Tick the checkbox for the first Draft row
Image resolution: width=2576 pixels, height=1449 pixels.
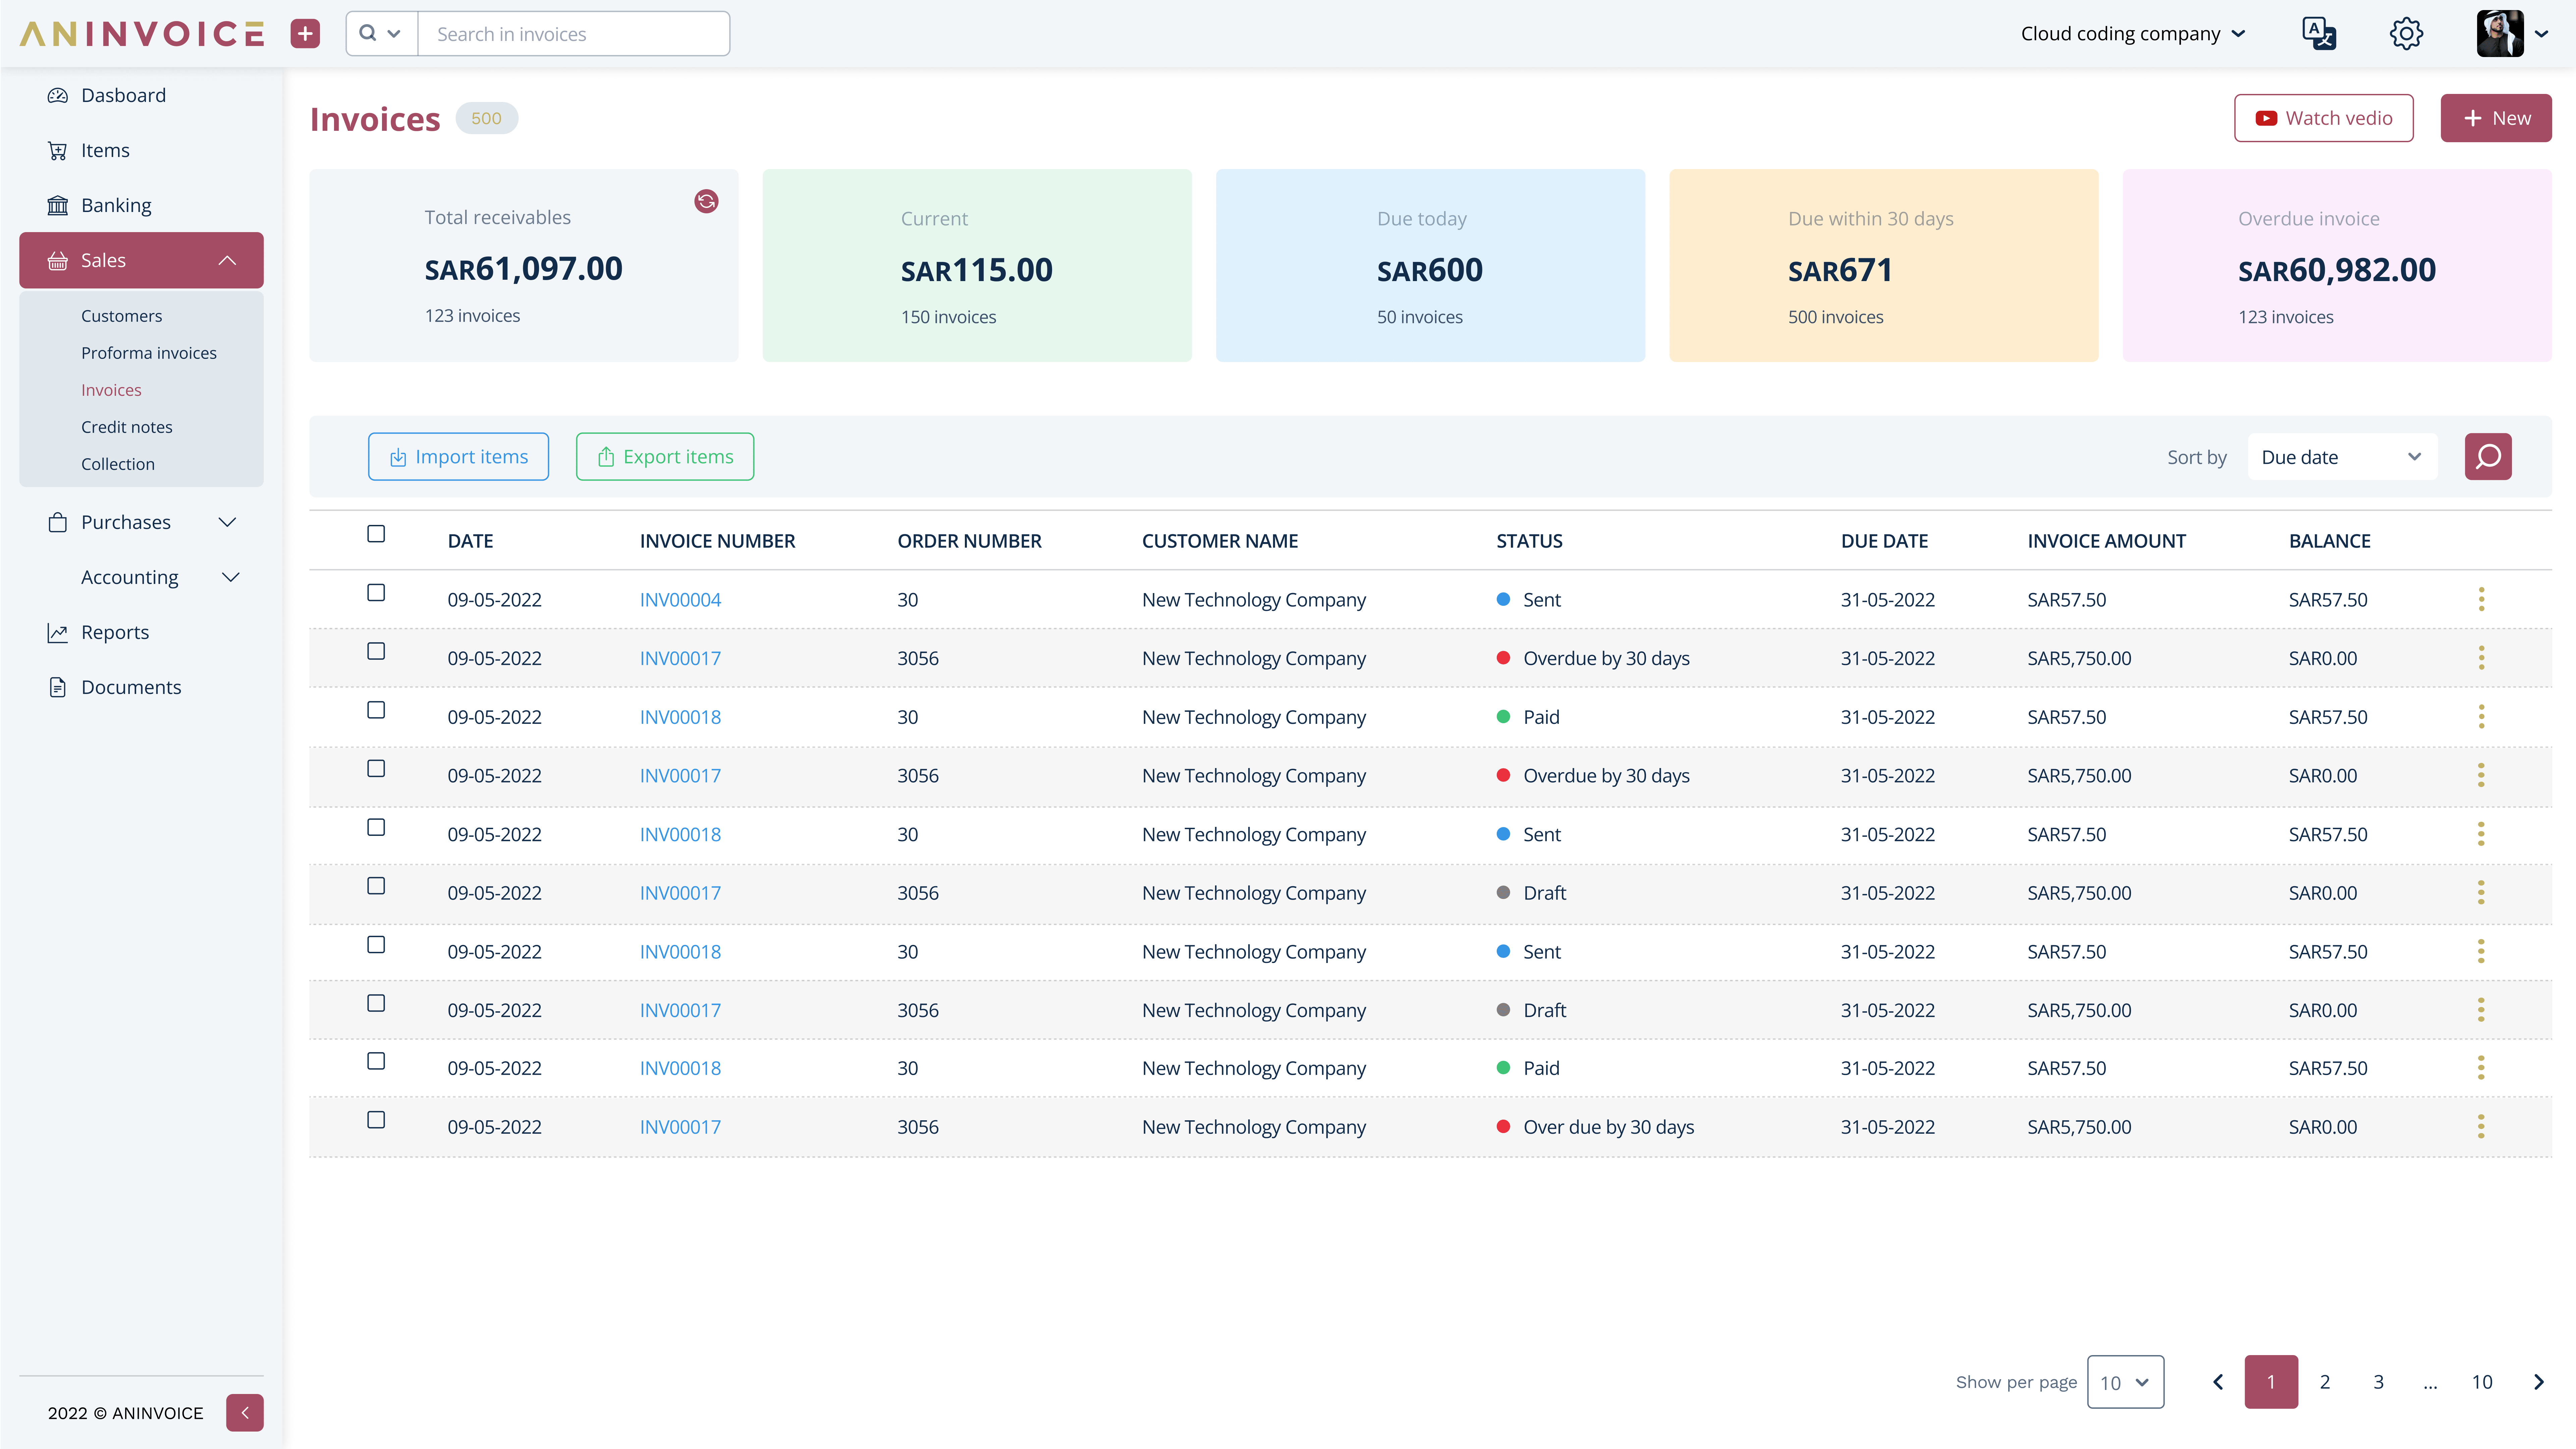pyautogui.click(x=376, y=886)
